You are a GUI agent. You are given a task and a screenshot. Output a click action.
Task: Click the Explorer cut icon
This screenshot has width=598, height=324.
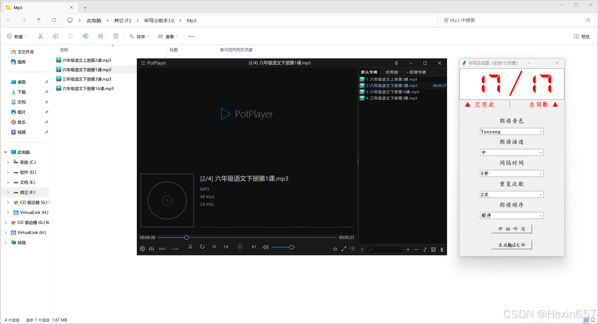tap(40, 36)
